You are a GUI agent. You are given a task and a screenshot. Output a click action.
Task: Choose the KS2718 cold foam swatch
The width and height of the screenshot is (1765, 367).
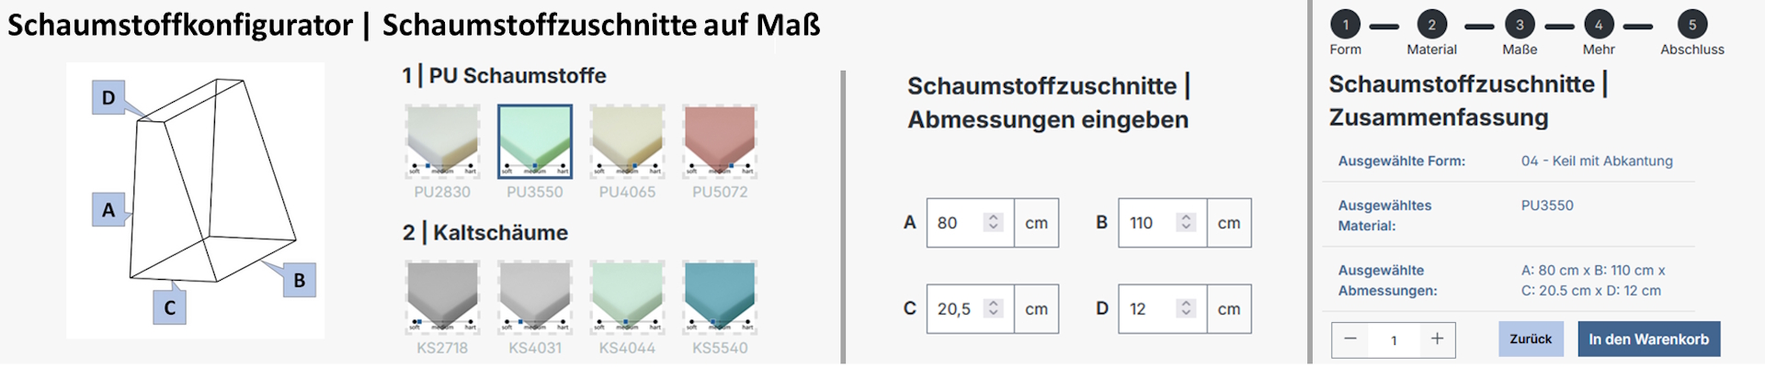[x=442, y=296]
